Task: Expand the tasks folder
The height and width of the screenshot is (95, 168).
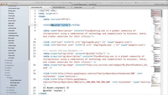Action: point(5,70)
